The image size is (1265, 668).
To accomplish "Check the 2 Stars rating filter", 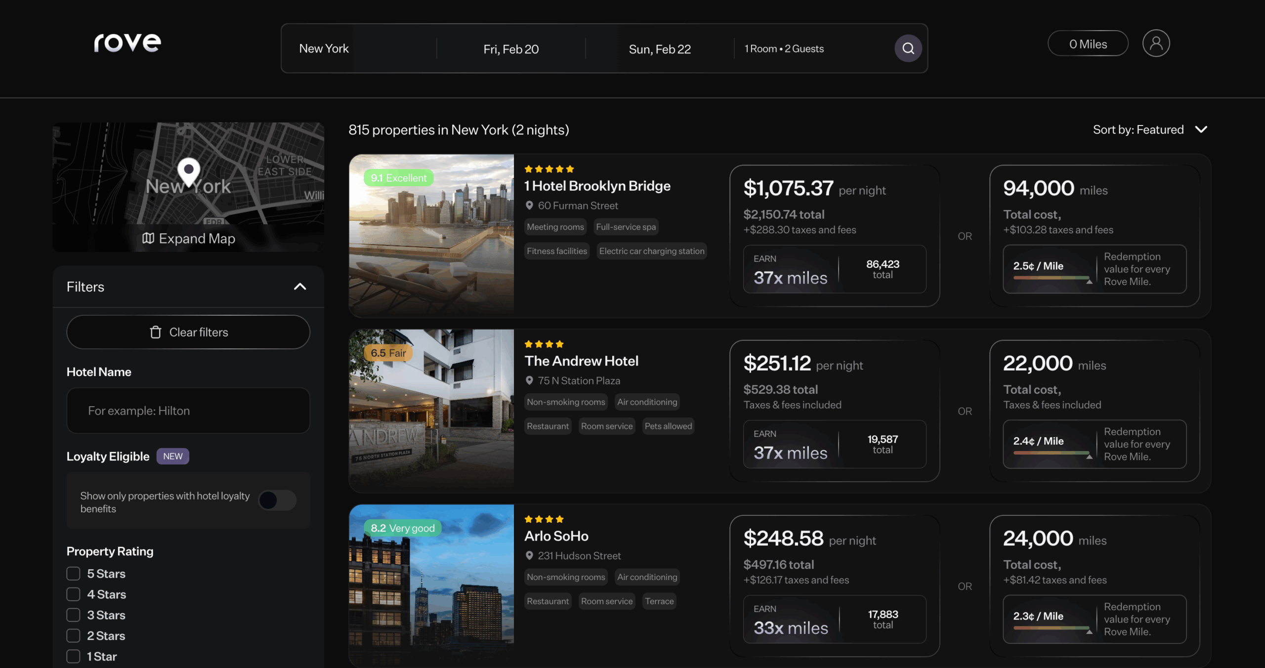I will (73, 636).
